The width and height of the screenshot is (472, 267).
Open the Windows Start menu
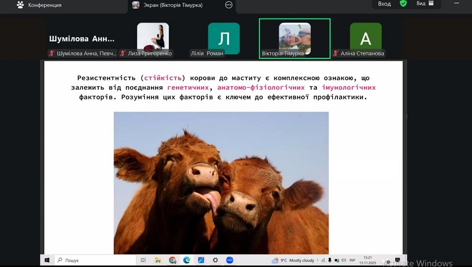[x=47, y=260]
